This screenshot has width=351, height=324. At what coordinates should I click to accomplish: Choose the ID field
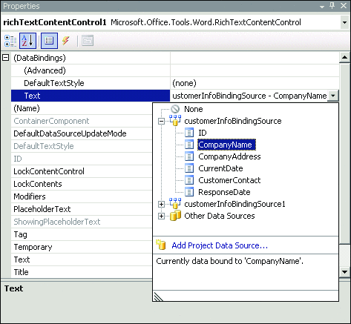[x=203, y=133]
